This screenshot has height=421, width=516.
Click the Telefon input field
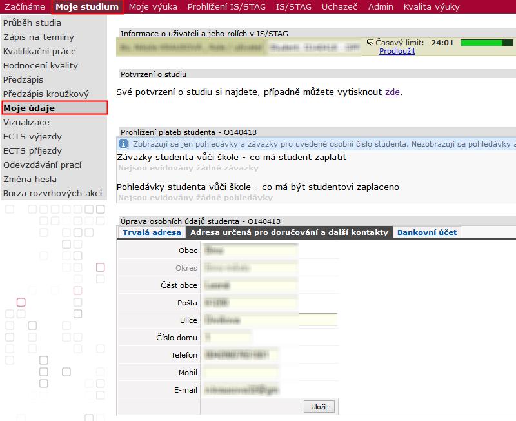[240, 354]
